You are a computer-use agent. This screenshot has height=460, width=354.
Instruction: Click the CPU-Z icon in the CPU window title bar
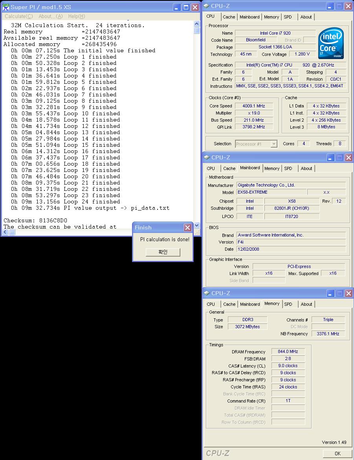[x=206, y=6]
